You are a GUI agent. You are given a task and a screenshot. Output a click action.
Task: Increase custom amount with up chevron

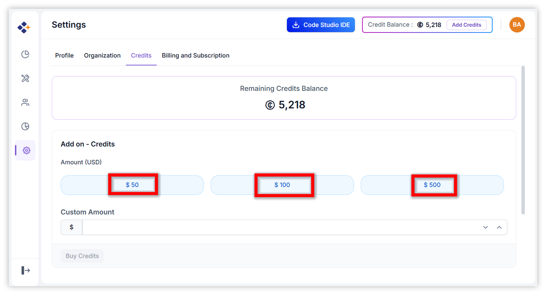[x=499, y=227]
